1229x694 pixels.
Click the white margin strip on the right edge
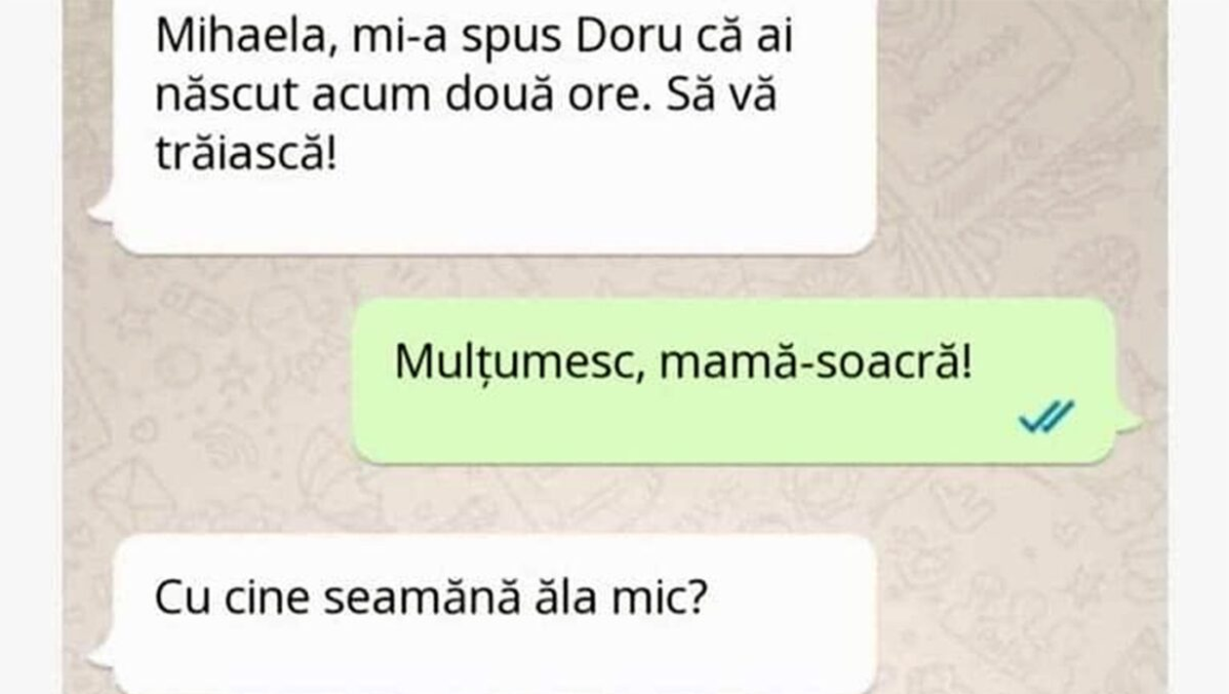(x=1199, y=347)
